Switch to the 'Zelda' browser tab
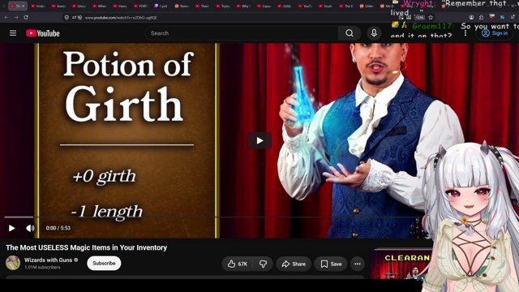The height and width of the screenshot is (292, 519). click(x=284, y=6)
